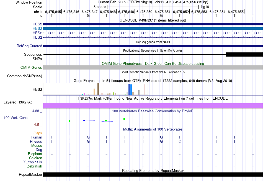Viewport: 263px width, 181px height.
Task: Open Short Genetic Variants from dbSNP title
Action: pyautogui.click(x=153, y=72)
